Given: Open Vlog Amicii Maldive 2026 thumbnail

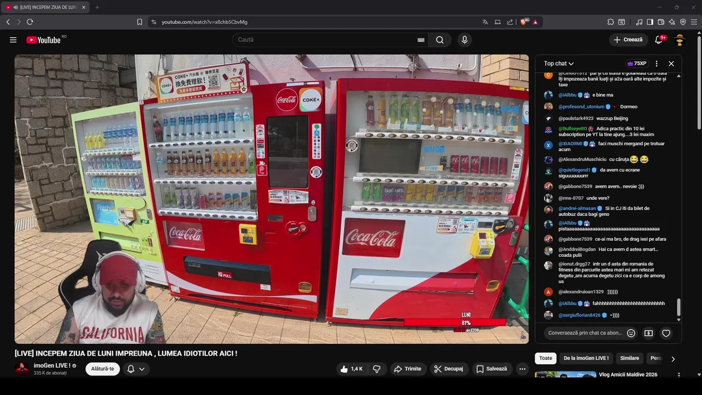Looking at the screenshot, I should coord(565,375).
